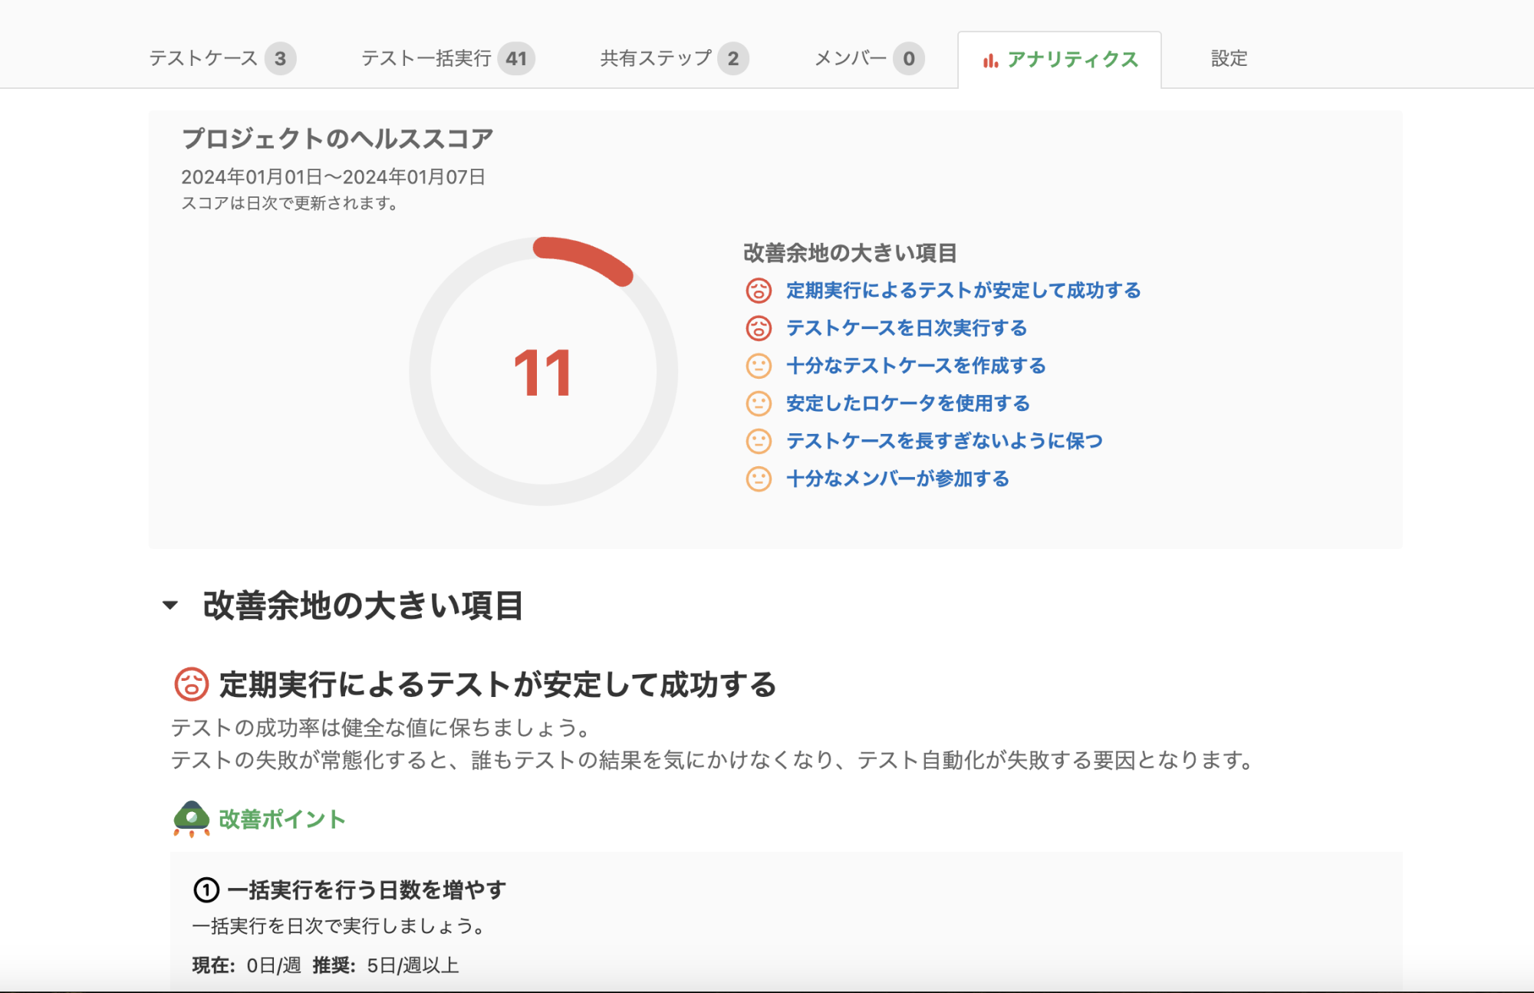Click the sad face icon beside 定期実行によるテストが安定して成功する link
Viewport: 1534px width, 993px height.
[759, 291]
